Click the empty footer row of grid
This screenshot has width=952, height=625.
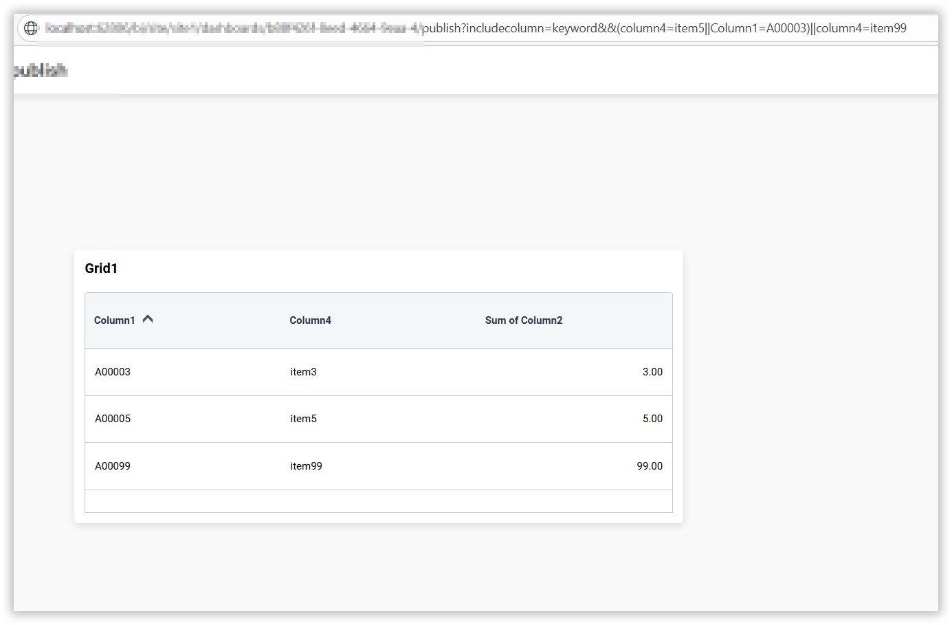378,501
